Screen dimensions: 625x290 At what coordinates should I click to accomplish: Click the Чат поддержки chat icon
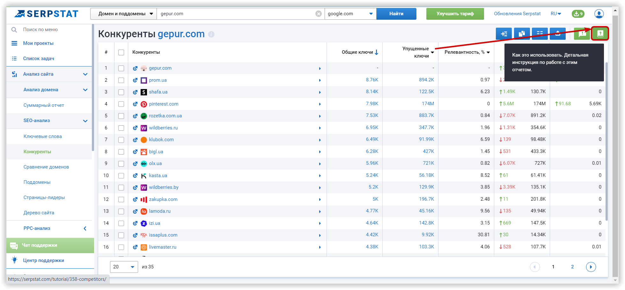[x=14, y=245]
